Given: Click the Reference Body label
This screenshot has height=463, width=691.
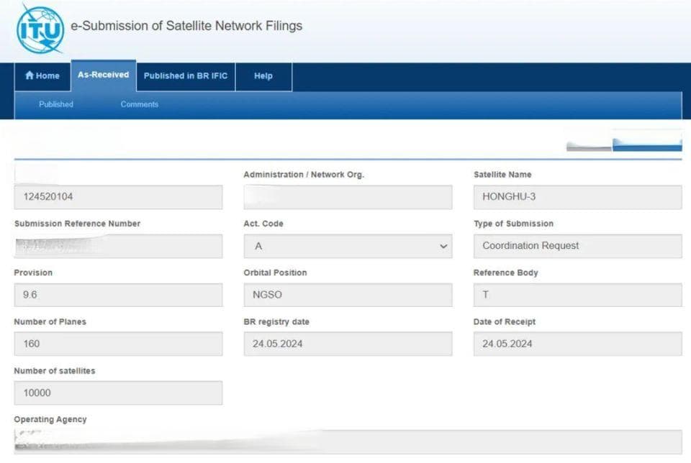Looking at the screenshot, I should pos(505,273).
